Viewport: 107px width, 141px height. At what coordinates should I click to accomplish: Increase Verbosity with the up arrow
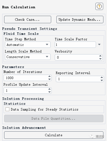(x=100, y=56)
